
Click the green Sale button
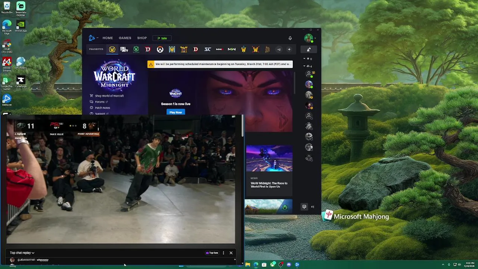click(x=162, y=38)
